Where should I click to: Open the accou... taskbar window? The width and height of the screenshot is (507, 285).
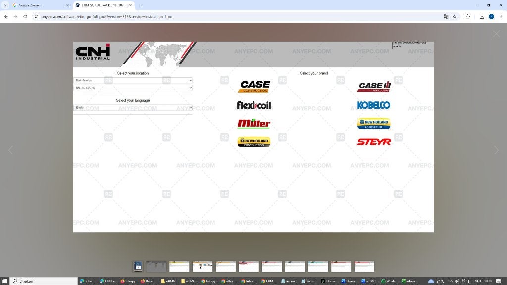point(289,281)
